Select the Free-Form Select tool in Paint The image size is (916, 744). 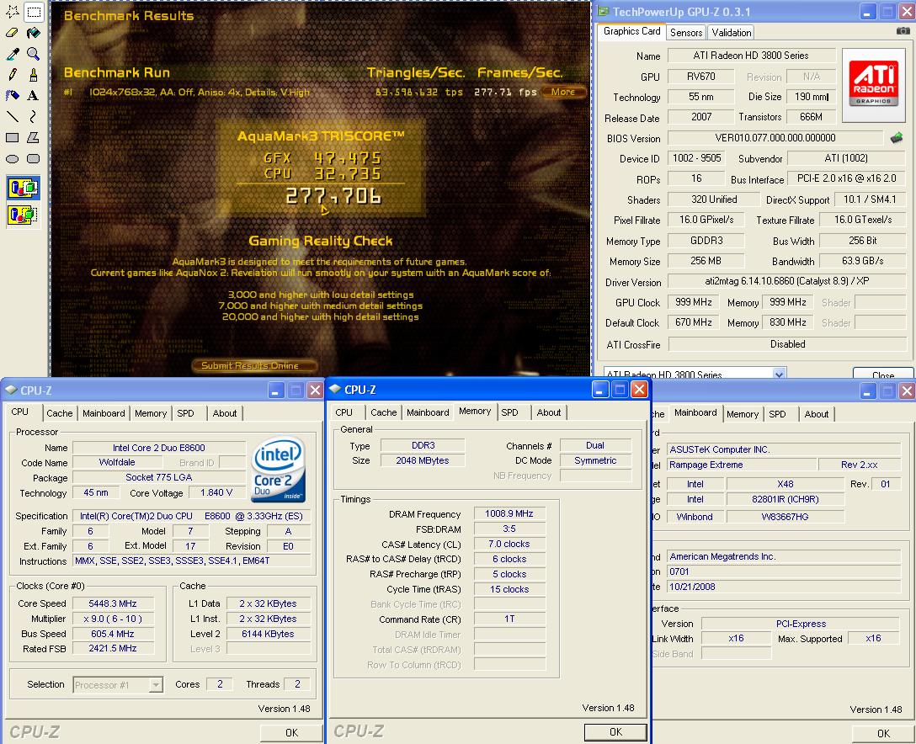click(13, 11)
